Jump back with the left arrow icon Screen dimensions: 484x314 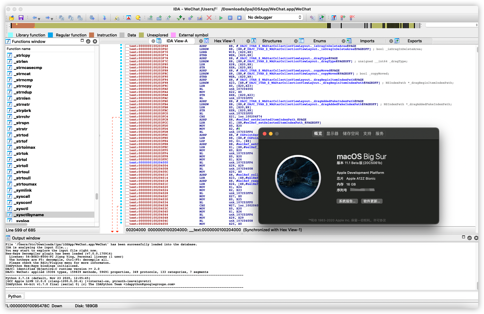tap(34, 18)
